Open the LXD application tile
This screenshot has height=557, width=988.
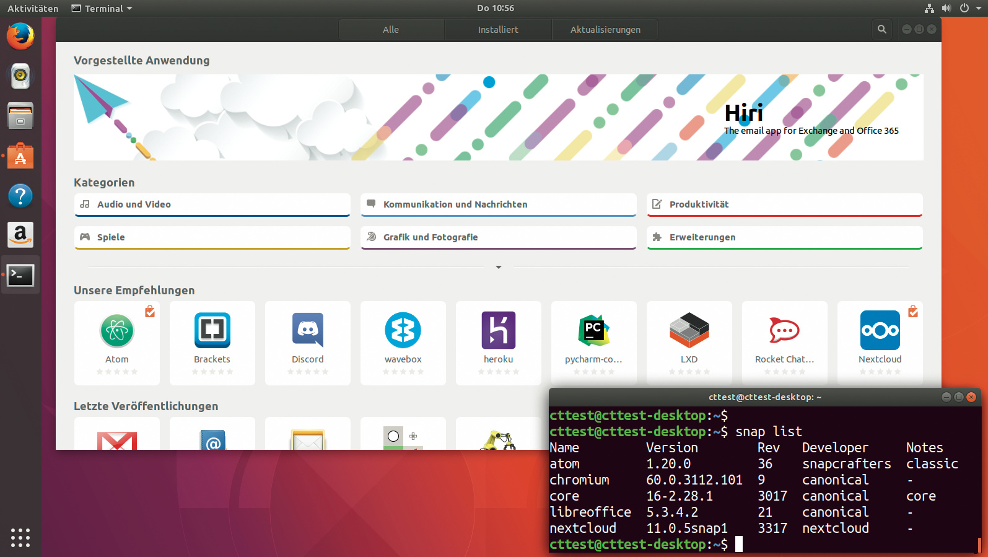point(689,343)
